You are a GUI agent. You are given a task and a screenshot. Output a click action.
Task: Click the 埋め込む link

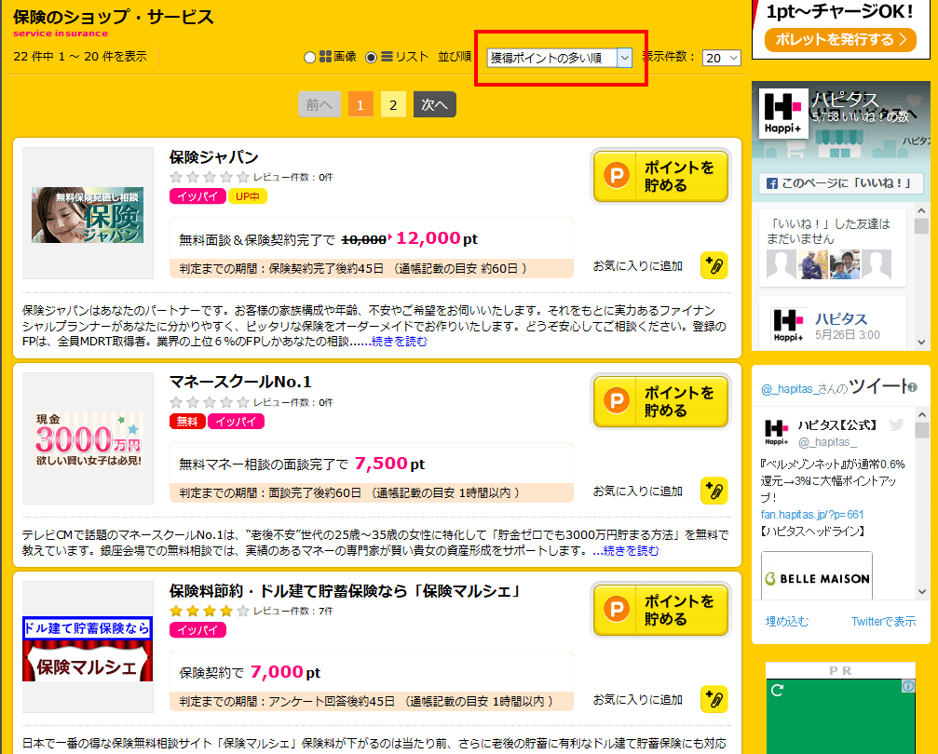pyautogui.click(x=787, y=622)
